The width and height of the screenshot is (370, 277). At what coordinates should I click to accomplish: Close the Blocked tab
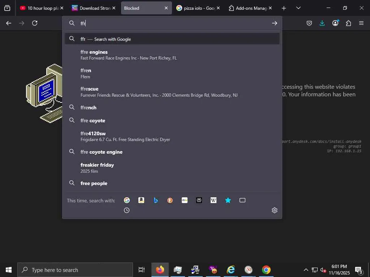[x=166, y=8]
